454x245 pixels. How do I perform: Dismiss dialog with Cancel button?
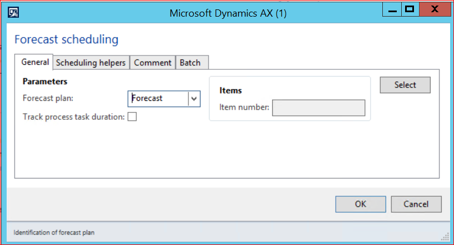(416, 205)
